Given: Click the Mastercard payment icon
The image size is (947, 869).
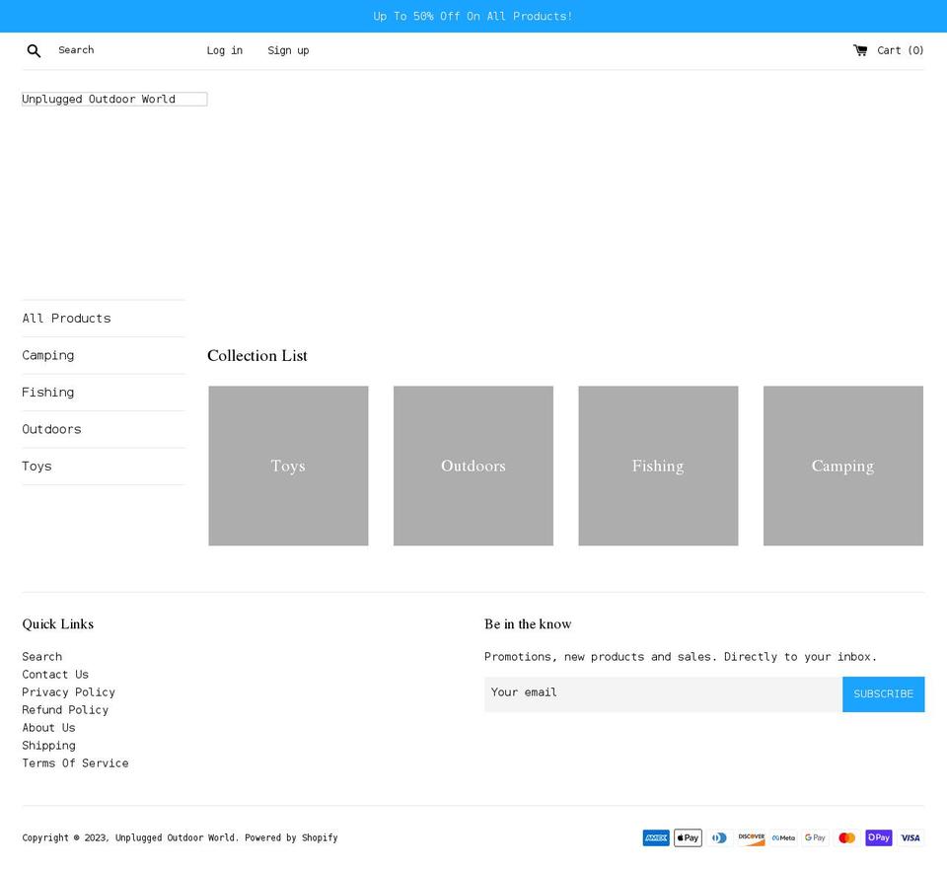Looking at the screenshot, I should tap(846, 837).
